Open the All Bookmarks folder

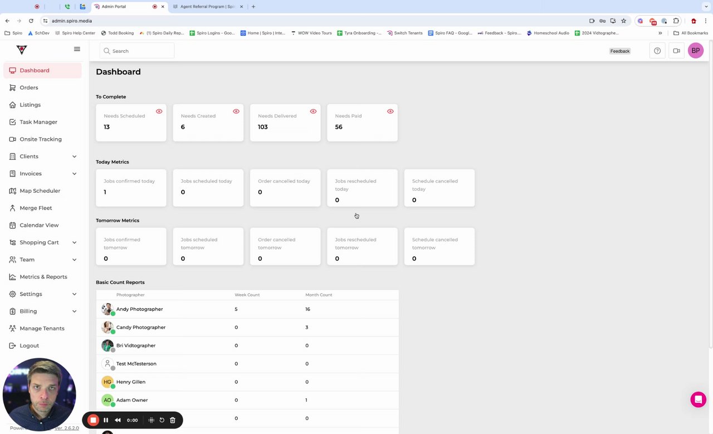pyautogui.click(x=691, y=33)
